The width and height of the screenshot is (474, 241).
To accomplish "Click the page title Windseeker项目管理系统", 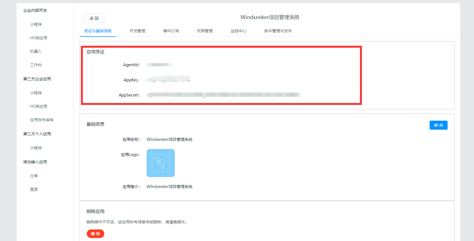I will (270, 17).
